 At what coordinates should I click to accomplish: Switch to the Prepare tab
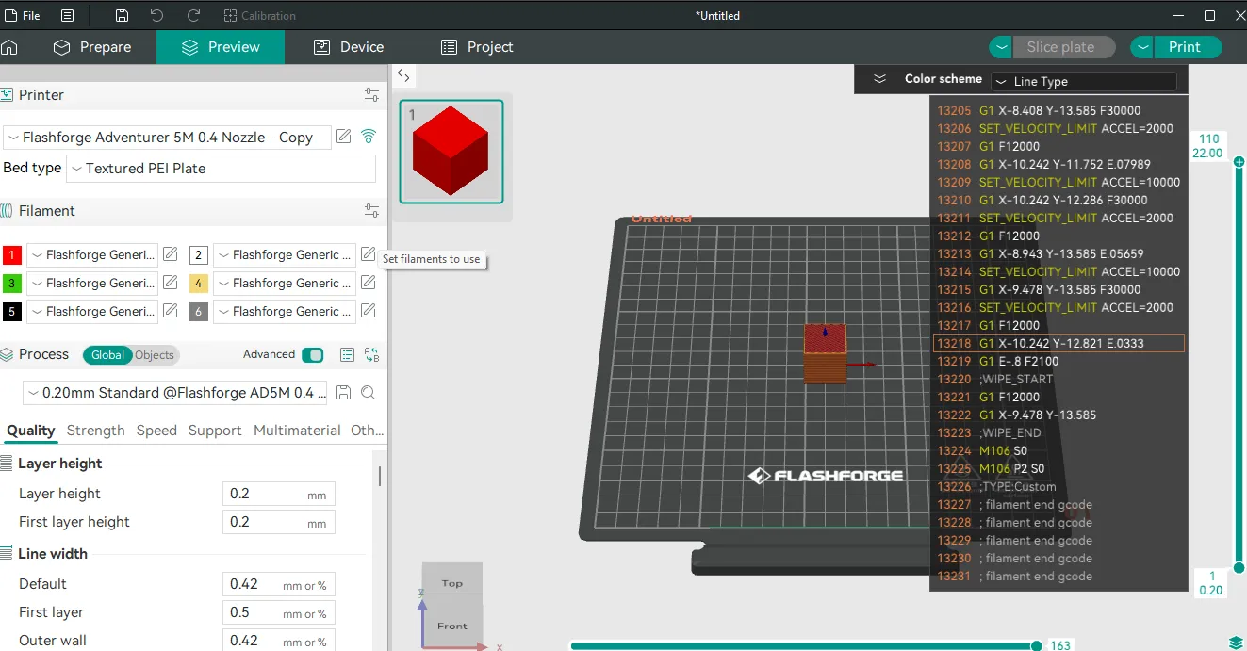91,47
